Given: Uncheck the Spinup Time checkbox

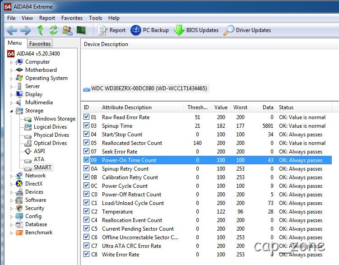Looking at the screenshot, I should pyautogui.click(x=86, y=126).
